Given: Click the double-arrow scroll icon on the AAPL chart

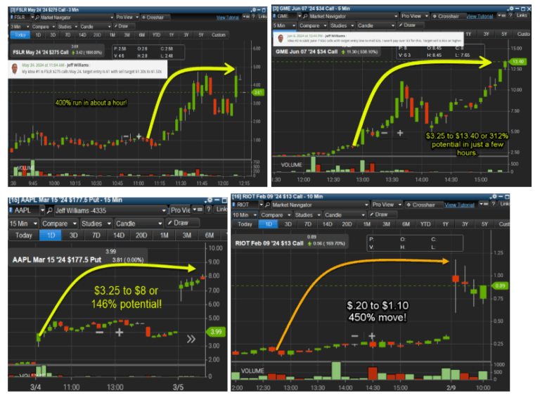Looking at the screenshot, I should [191, 339].
